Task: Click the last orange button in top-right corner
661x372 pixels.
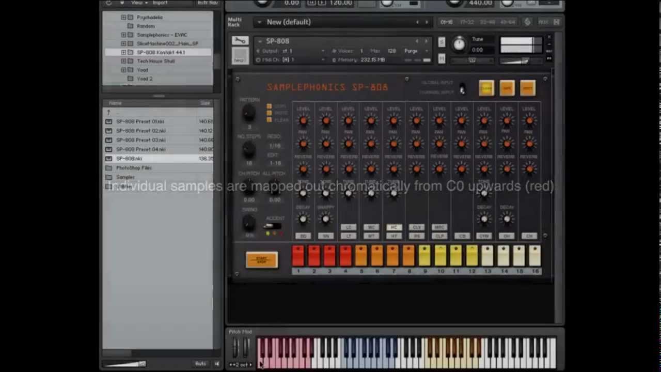Action: [528, 88]
